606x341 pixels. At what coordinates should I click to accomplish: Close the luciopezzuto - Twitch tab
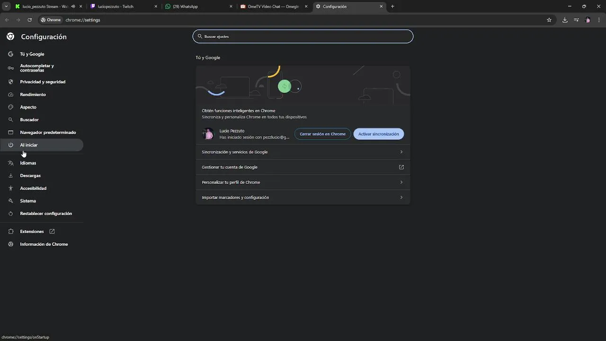click(x=156, y=7)
